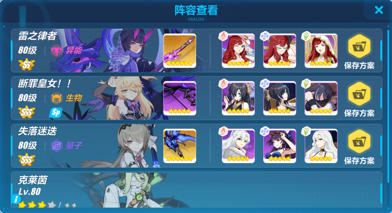Close the 阵容查看 dialog
The image size is (392, 213).
click(379, 10)
